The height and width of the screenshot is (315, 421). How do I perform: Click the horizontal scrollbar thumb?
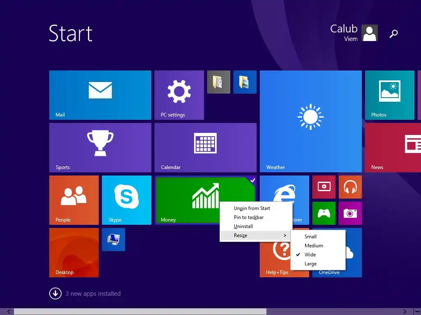[140, 312]
